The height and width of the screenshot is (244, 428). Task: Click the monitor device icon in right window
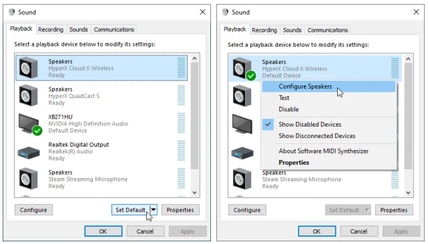(x=242, y=124)
